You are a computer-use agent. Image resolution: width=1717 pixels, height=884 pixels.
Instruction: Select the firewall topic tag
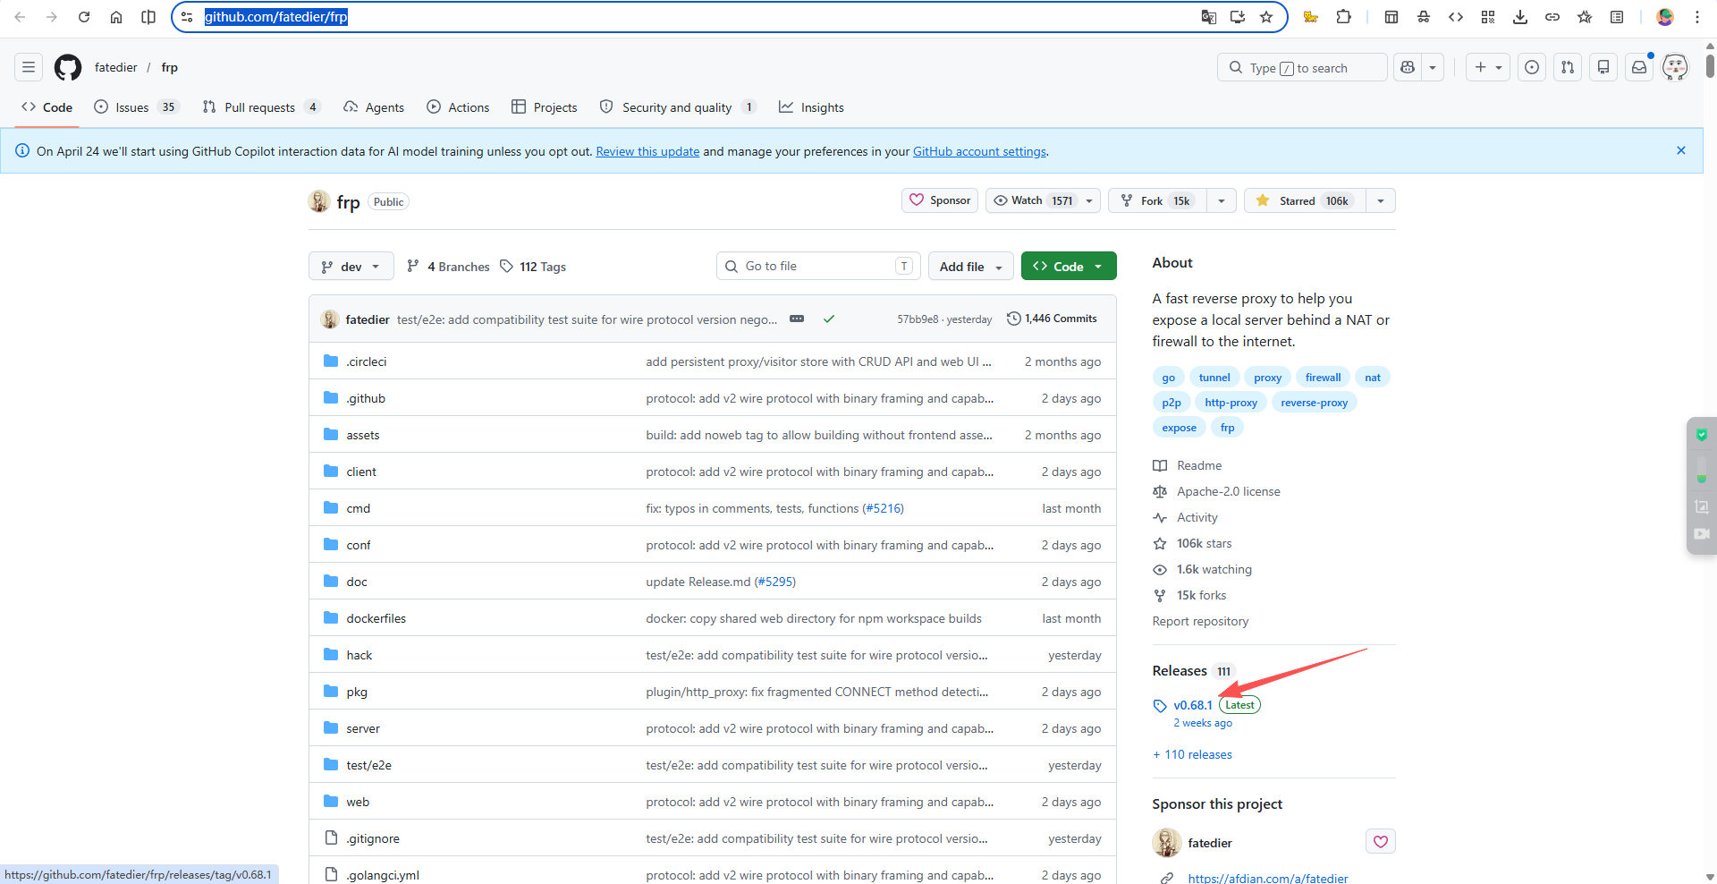click(1323, 378)
